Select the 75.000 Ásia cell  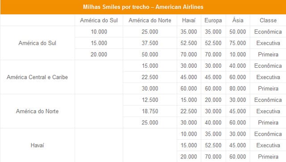click(x=238, y=43)
